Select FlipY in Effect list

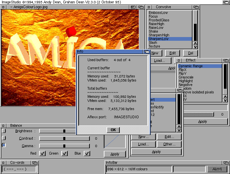pyautogui.click(x=200, y=73)
